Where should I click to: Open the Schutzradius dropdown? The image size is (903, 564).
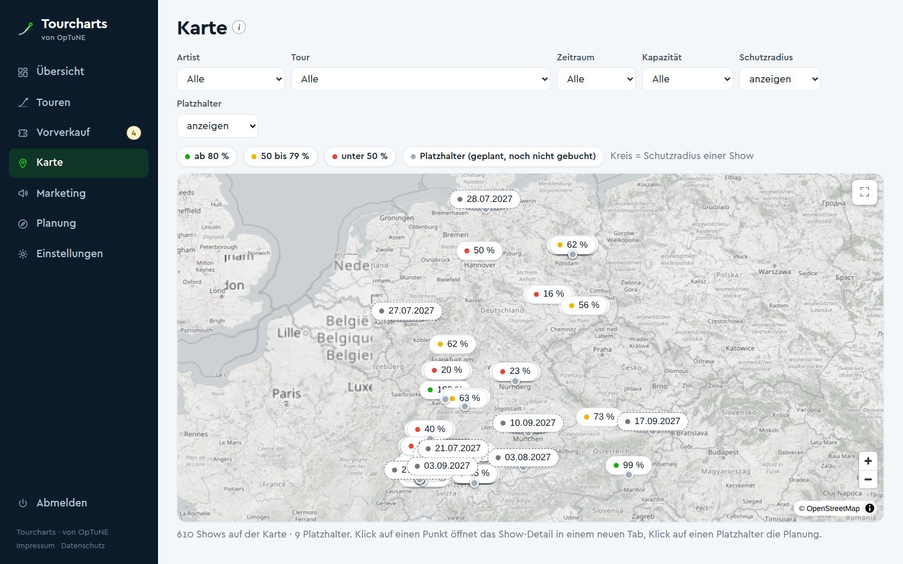tap(780, 79)
